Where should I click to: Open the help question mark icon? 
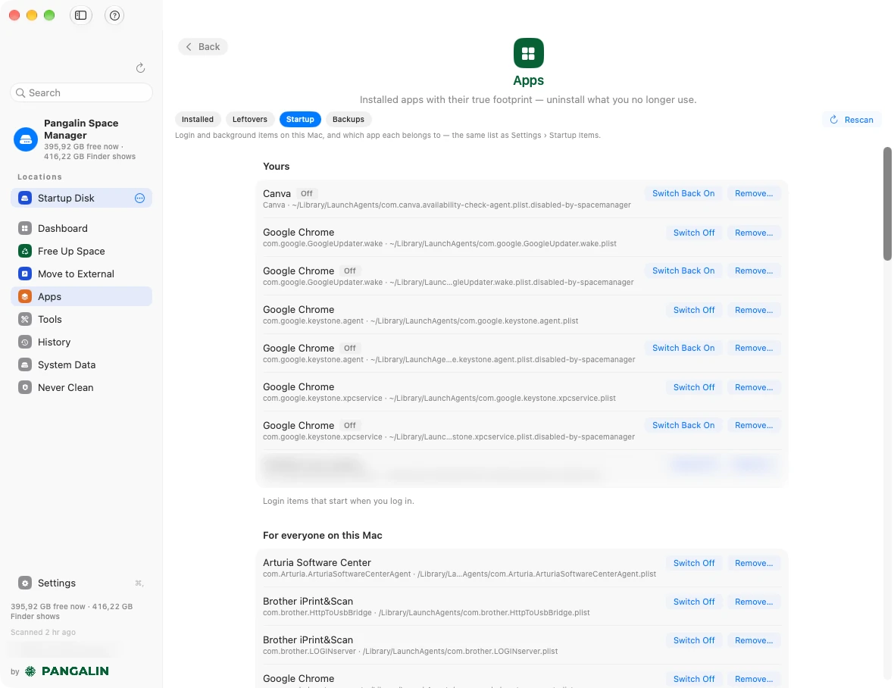[x=114, y=15]
